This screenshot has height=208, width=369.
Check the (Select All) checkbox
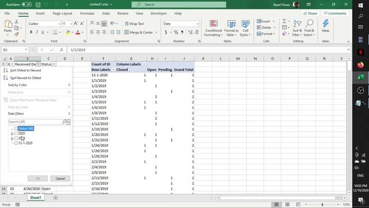[x=16, y=128]
